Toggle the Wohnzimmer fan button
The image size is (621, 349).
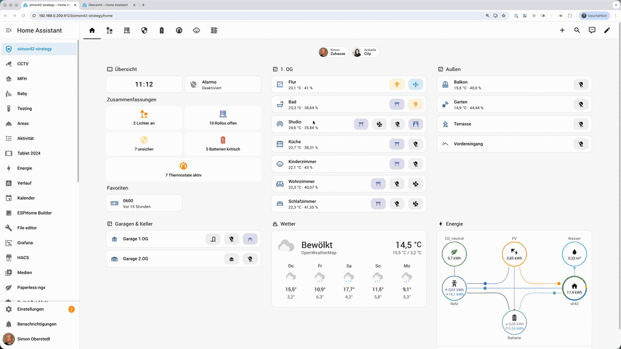click(415, 184)
